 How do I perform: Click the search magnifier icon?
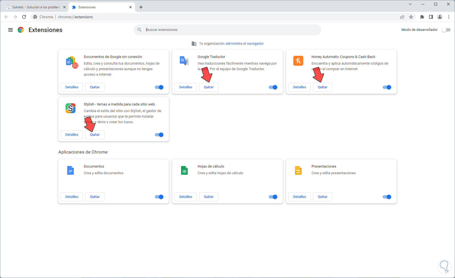(140, 30)
